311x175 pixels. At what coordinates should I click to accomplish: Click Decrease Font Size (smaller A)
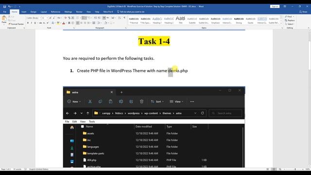tap(54, 18)
